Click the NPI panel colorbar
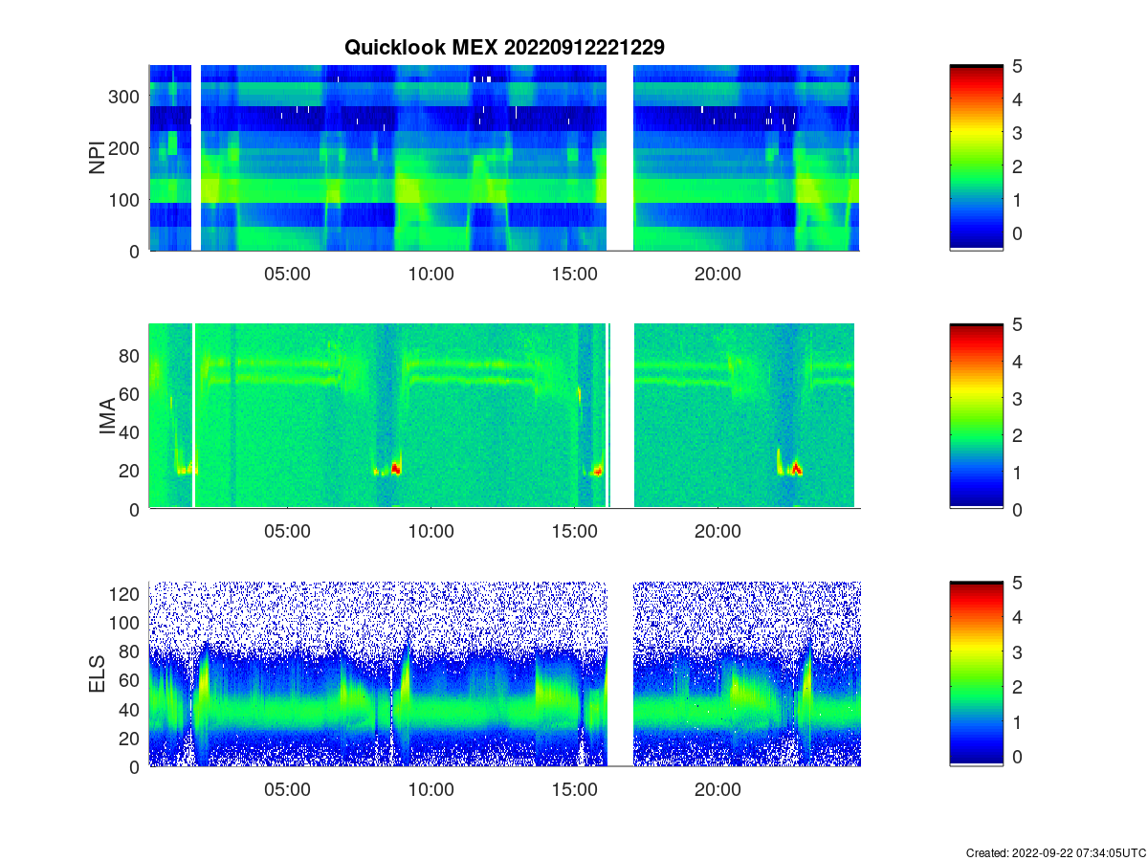The height and width of the screenshot is (861, 1148). click(976, 158)
